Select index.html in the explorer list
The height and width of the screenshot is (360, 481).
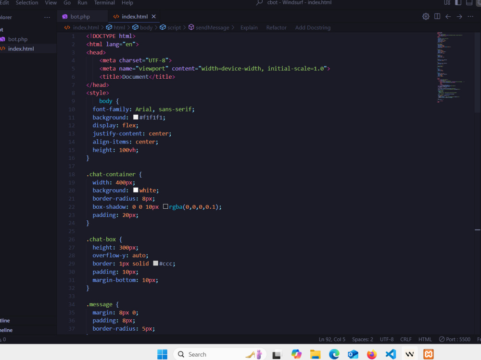click(x=21, y=48)
